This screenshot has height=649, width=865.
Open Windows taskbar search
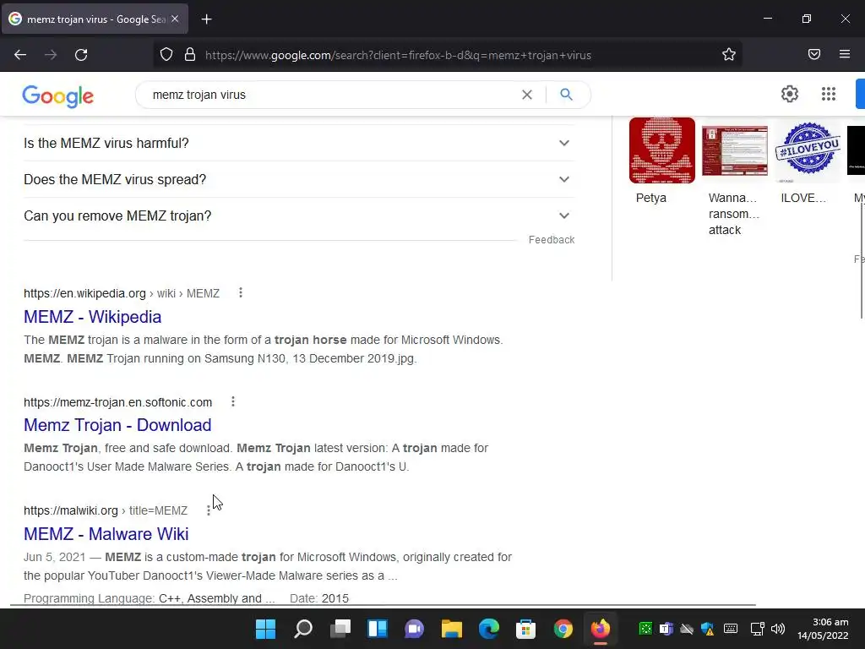point(303,629)
